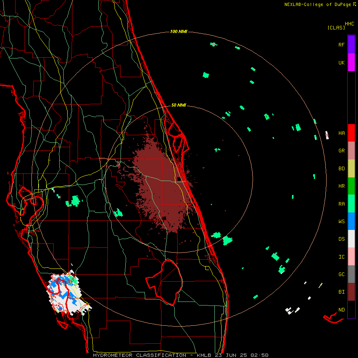Click the UK legend label
358x358 pixels.
(341, 62)
